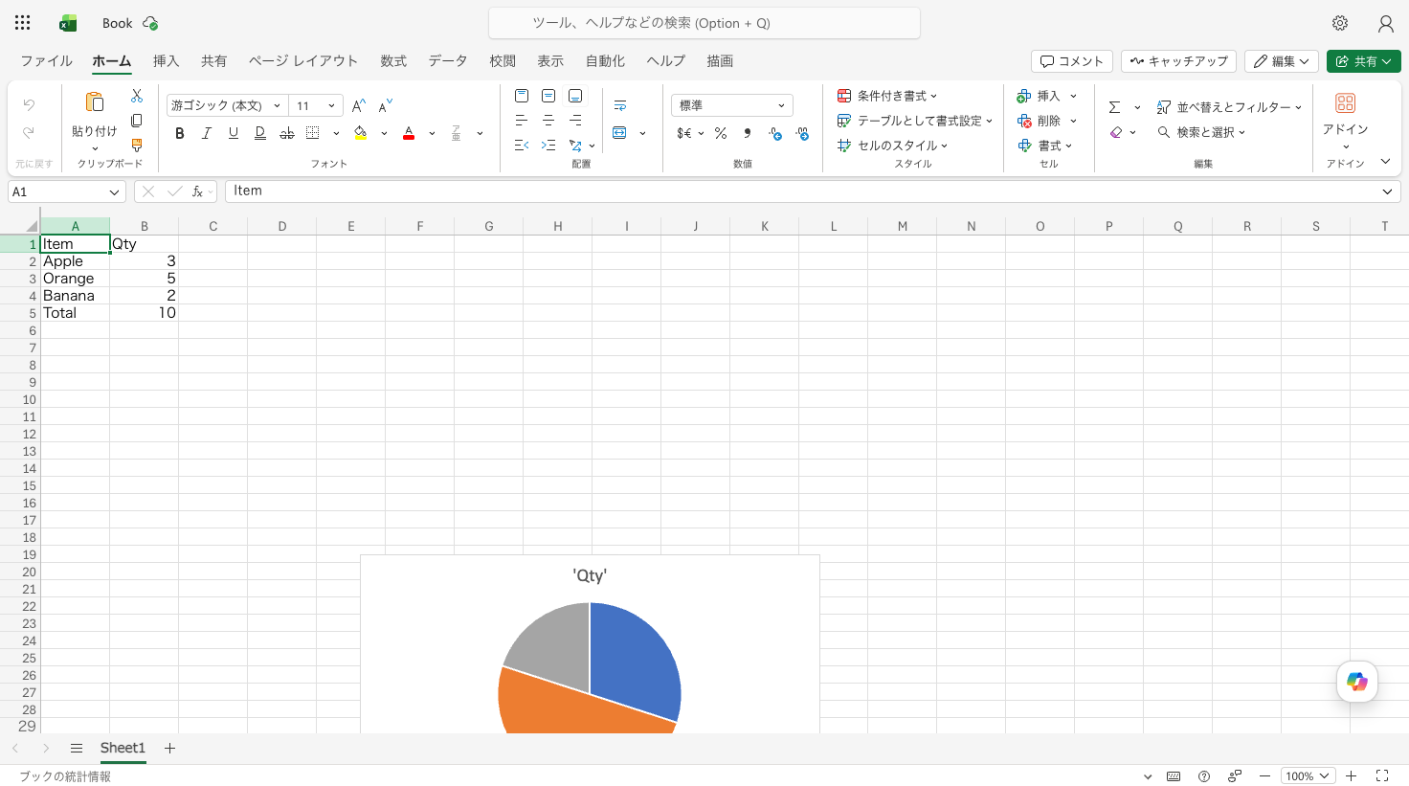
Task: Click the Cut scissors icon
Action: click(x=137, y=96)
